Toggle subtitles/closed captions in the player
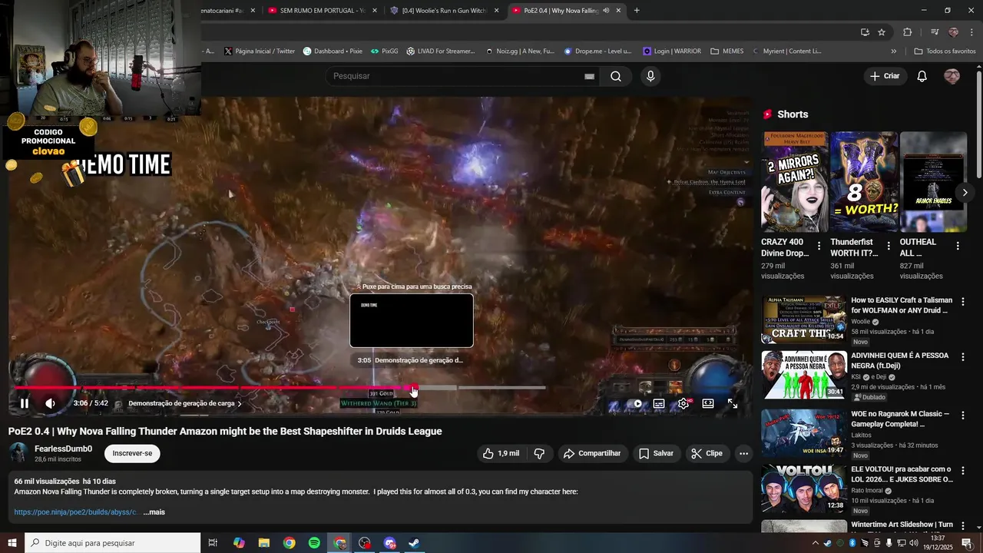 659,403
